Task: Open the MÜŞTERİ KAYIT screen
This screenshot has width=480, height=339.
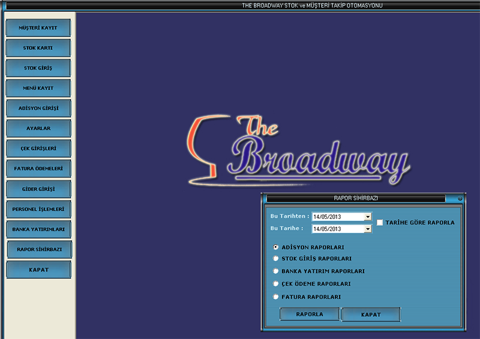Action: [x=38, y=28]
